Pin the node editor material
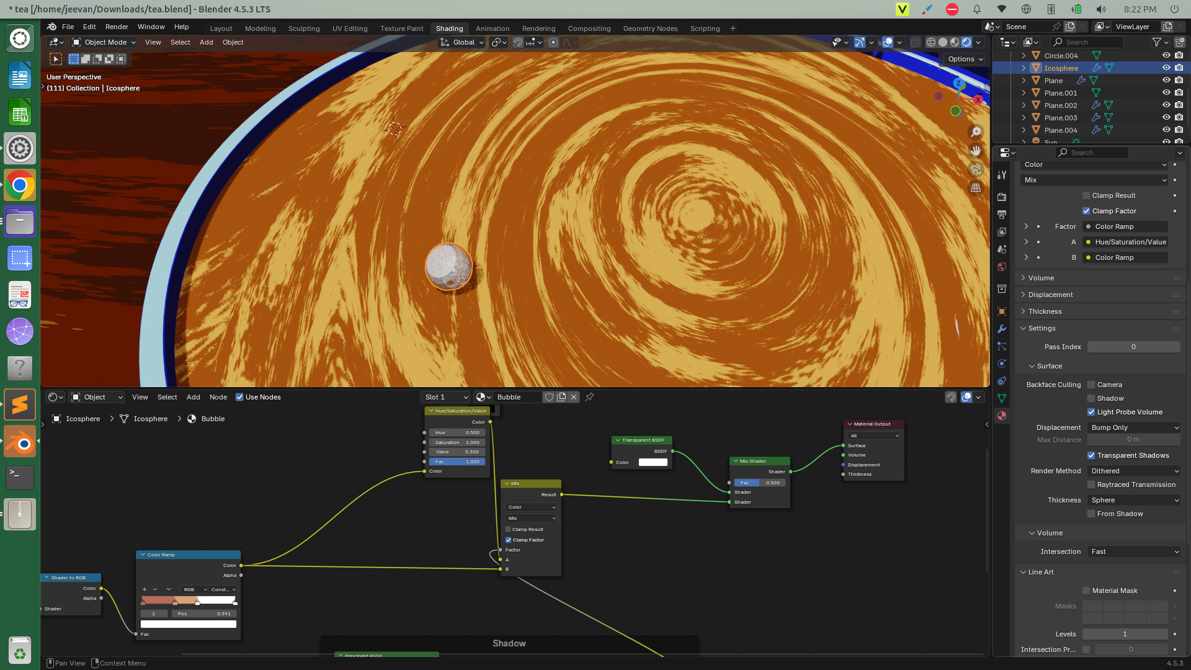This screenshot has height=670, width=1191. (x=589, y=397)
